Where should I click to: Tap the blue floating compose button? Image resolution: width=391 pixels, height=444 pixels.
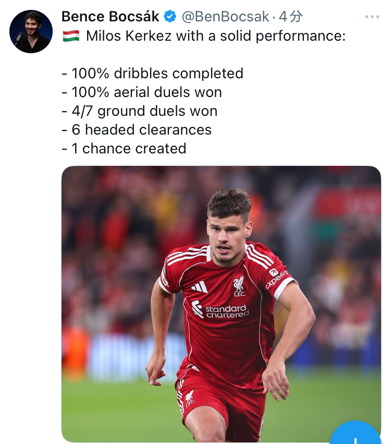(x=357, y=434)
